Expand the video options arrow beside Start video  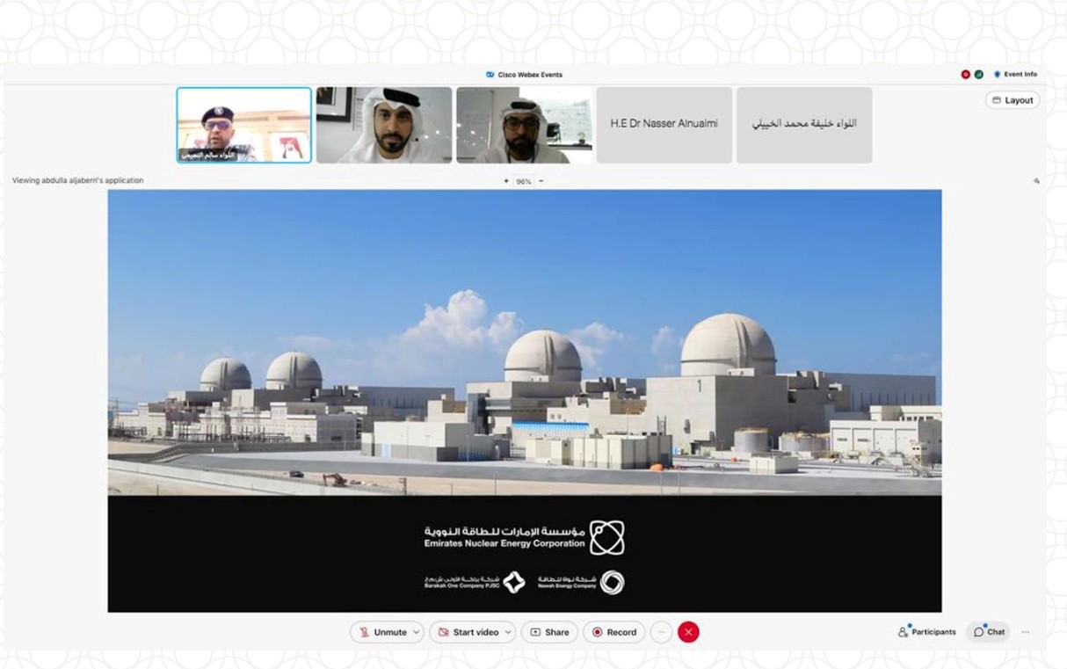click(508, 632)
